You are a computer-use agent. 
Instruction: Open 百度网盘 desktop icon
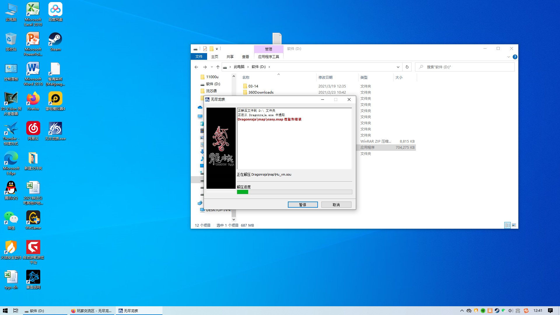(55, 12)
